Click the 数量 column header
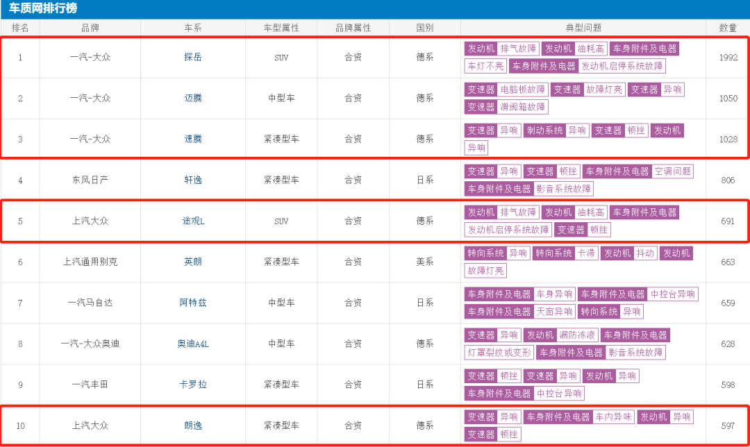 pyautogui.click(x=728, y=28)
